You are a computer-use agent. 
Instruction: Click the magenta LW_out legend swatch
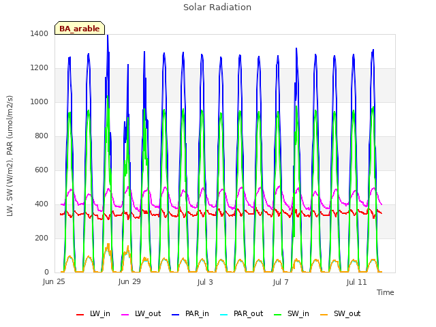tap(125, 315)
